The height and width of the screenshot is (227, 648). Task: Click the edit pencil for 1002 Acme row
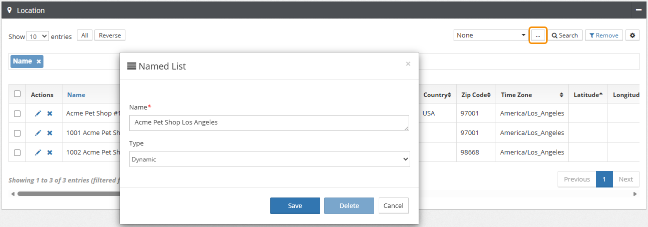point(38,152)
